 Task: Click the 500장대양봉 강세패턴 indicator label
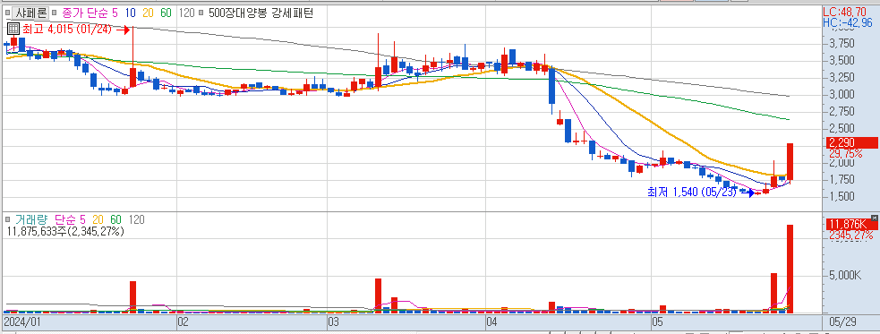tap(261, 13)
